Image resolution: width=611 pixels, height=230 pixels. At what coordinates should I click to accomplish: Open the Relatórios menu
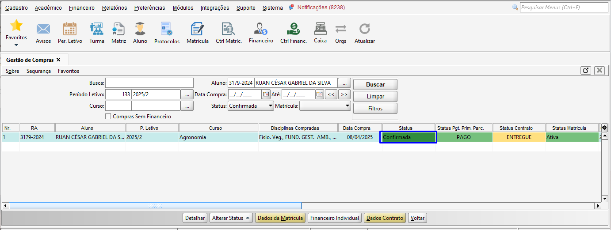[x=114, y=8]
